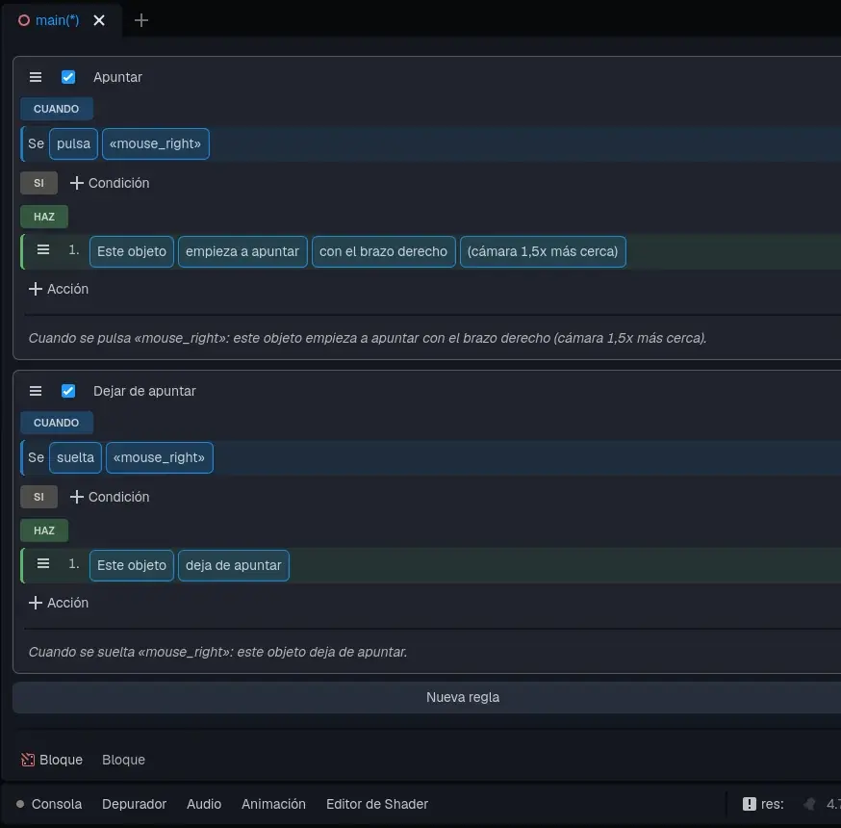Screen dimensions: 841x828
Task: Select the summary text of Apuntar rule
Action: click(368, 338)
